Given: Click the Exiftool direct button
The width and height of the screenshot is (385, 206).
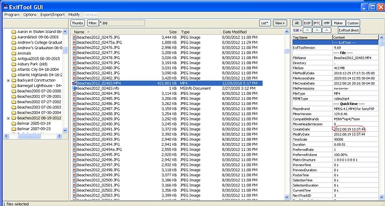Looking at the screenshot, I should pyautogui.click(x=349, y=30).
